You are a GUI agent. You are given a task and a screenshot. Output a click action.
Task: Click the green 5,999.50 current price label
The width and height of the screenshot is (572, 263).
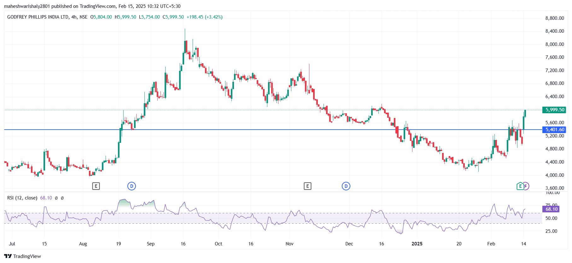point(554,110)
